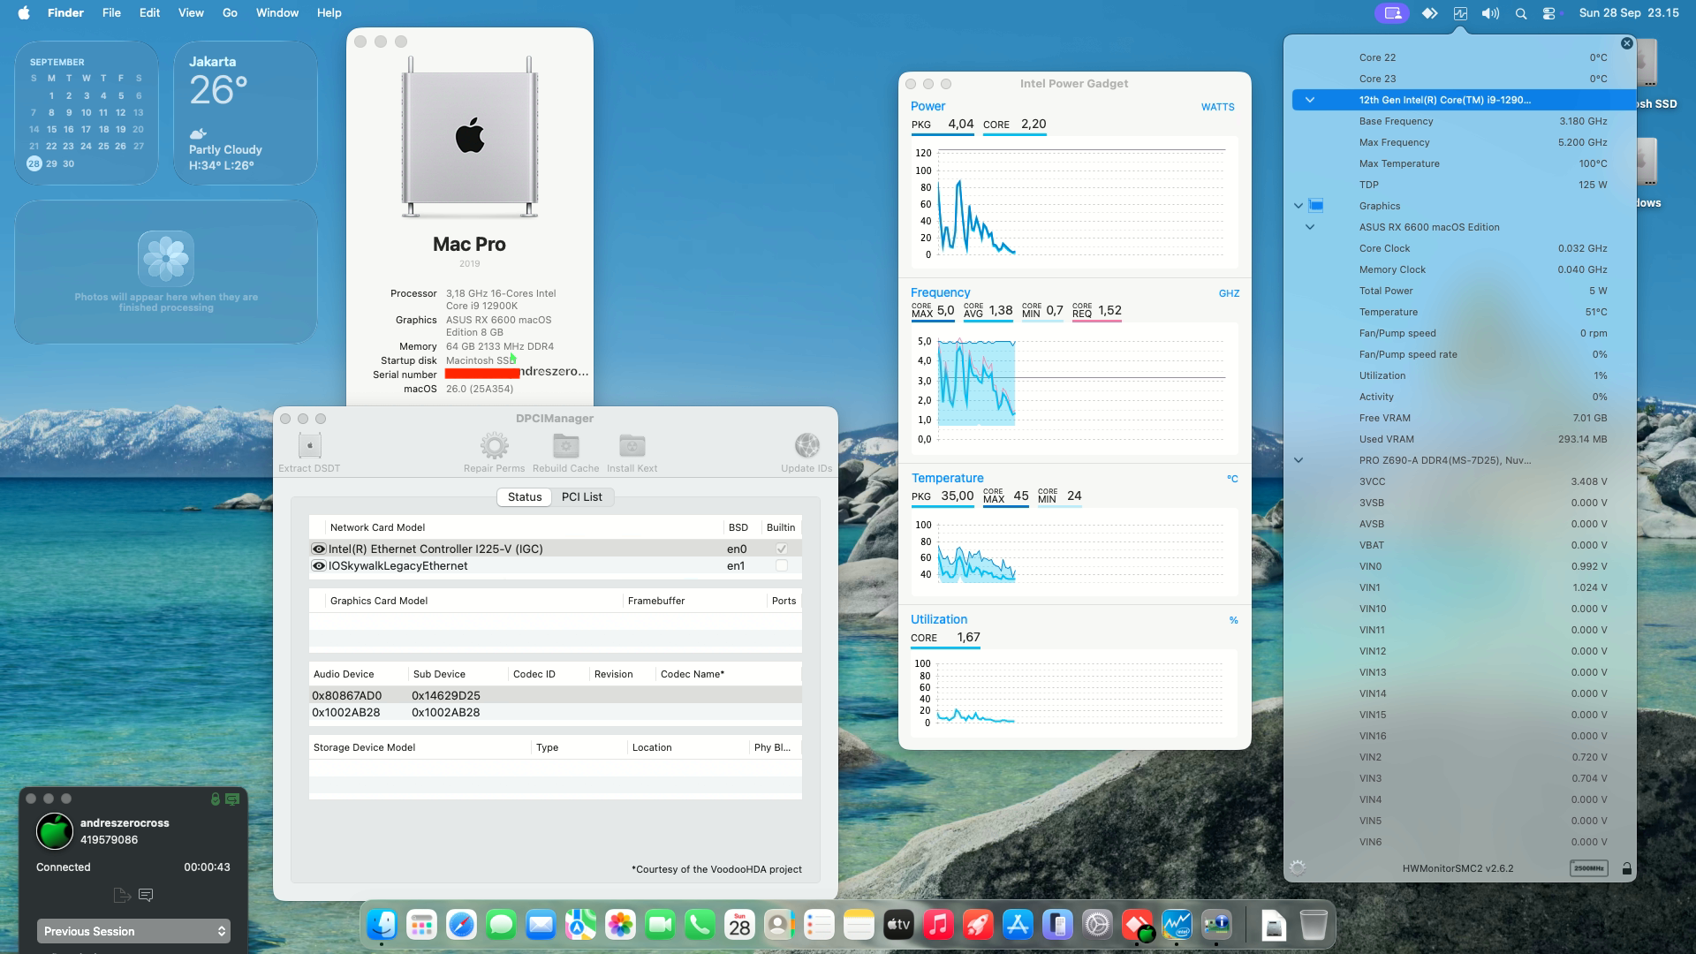
Task: Open Control Center from menu bar
Action: click(1548, 13)
